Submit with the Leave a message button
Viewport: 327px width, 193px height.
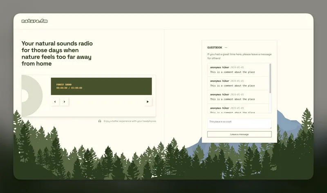point(240,134)
